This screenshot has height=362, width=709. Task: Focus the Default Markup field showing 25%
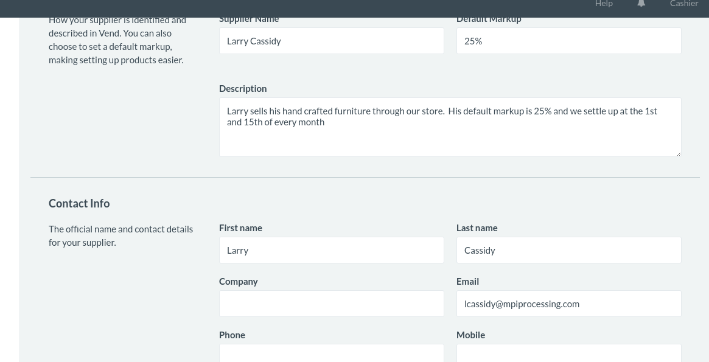point(568,41)
